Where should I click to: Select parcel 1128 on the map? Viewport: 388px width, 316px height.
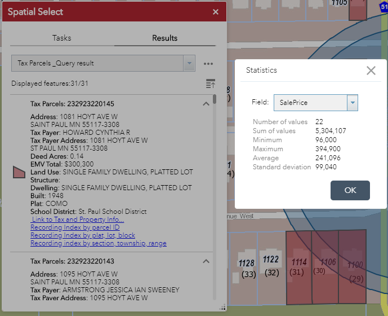click(246, 268)
